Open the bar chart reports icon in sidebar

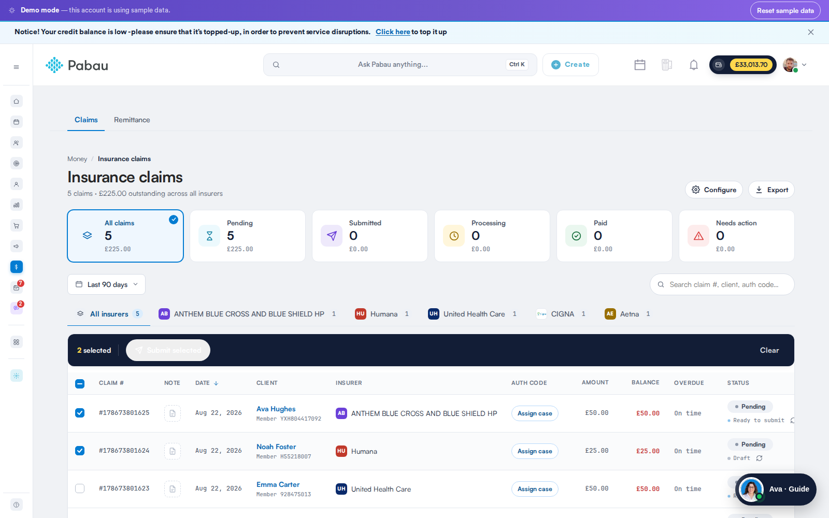coord(16,205)
